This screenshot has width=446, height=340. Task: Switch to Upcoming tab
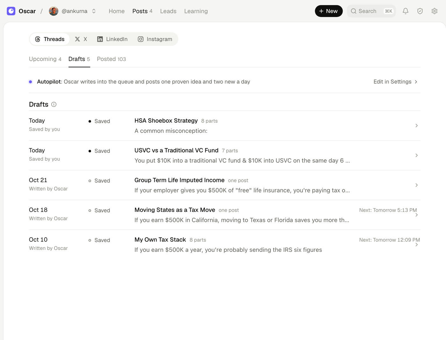[x=45, y=59]
